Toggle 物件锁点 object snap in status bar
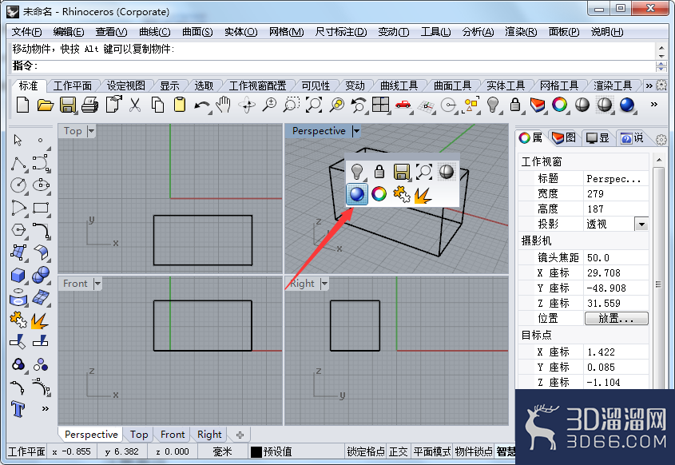The image size is (675, 465). pyautogui.click(x=474, y=451)
